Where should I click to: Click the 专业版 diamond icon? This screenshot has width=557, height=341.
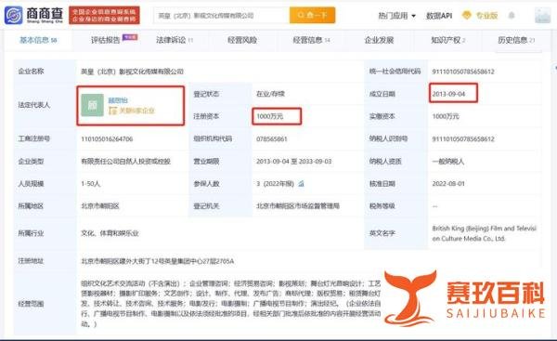(x=466, y=15)
